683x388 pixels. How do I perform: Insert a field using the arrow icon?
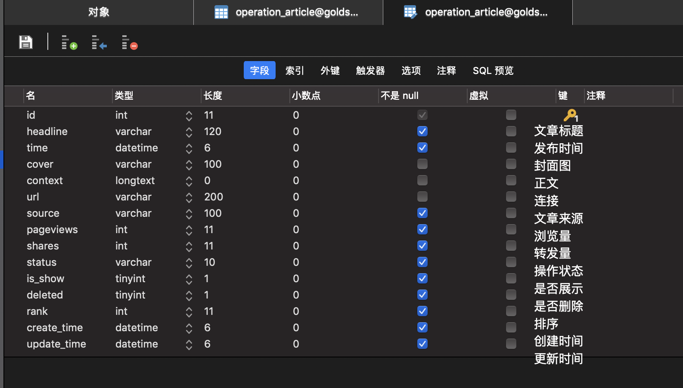[x=99, y=43]
